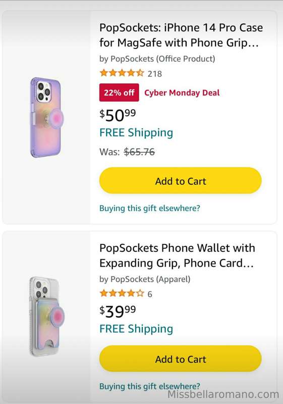
Task: Open the iPhone 14 Pro Case product title
Action: (x=181, y=35)
